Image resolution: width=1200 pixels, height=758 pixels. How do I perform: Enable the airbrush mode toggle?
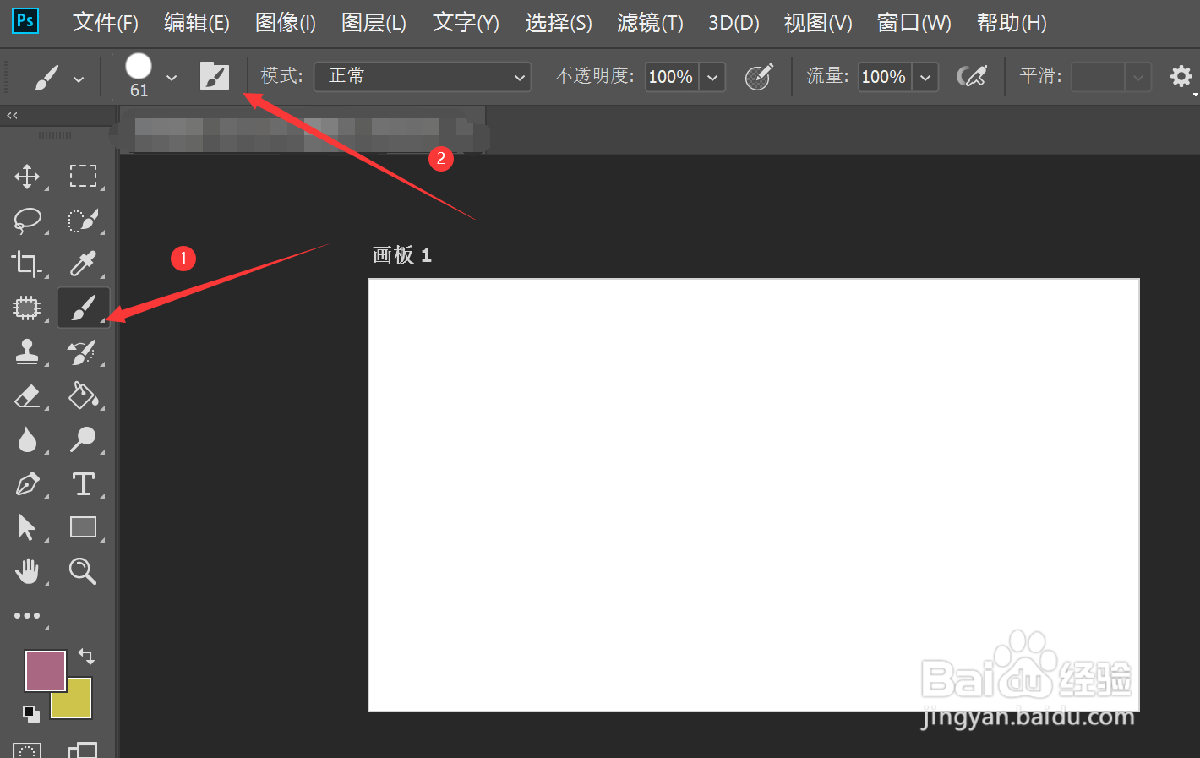point(972,75)
